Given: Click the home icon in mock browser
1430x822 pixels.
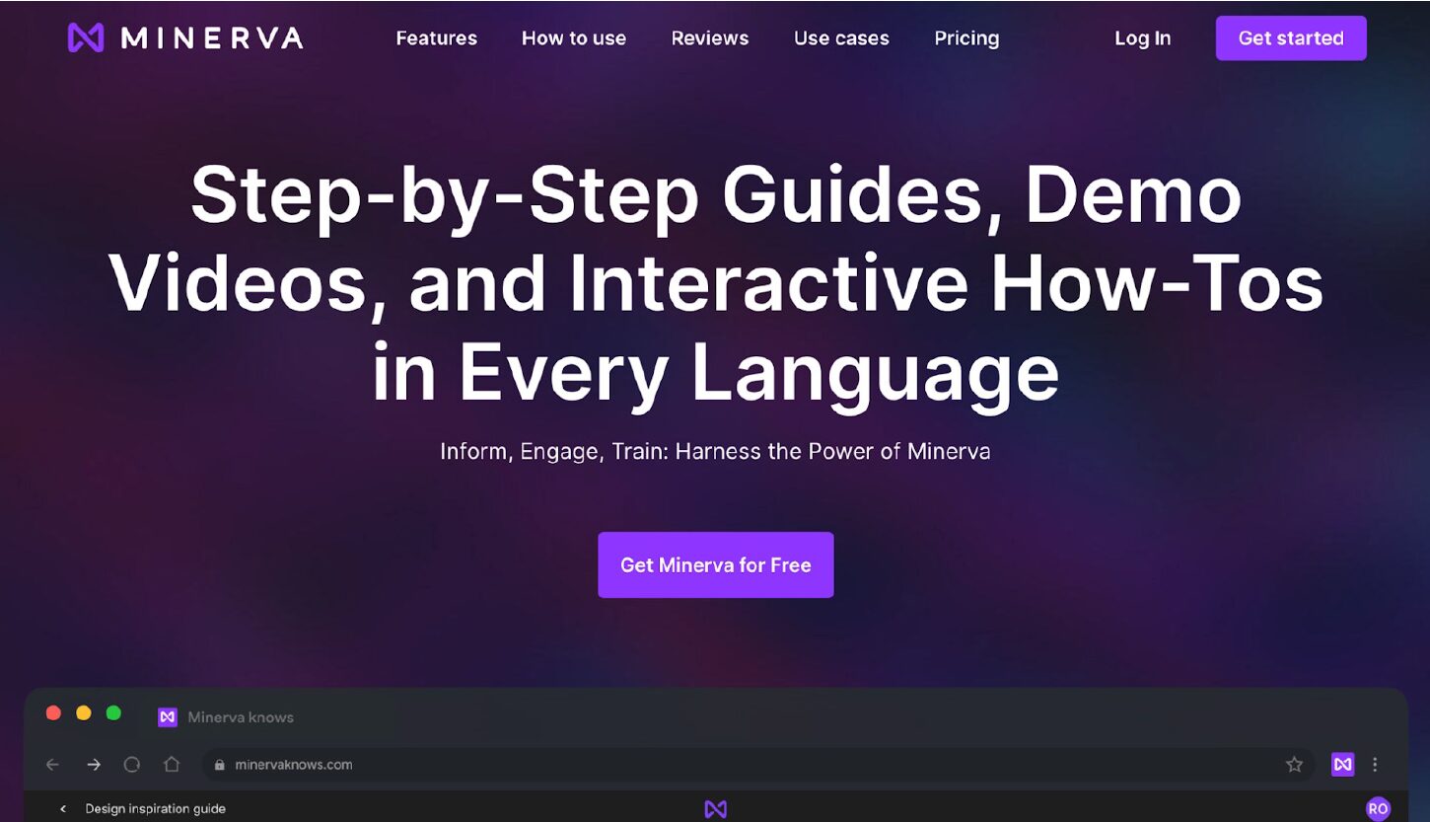Looking at the screenshot, I should [x=172, y=765].
